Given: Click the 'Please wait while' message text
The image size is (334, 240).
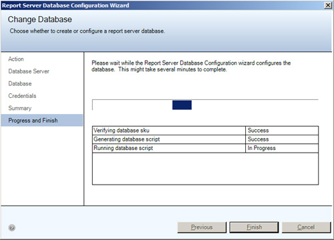Looking at the screenshot, I should pos(191,66).
